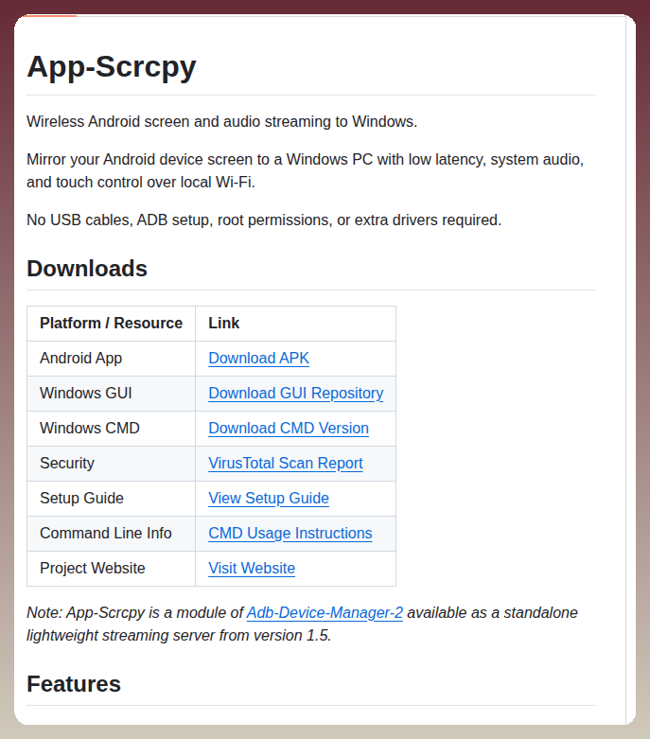Screen dimensions: 650x739
Task: Click the Security table cell
Action: tap(112, 463)
